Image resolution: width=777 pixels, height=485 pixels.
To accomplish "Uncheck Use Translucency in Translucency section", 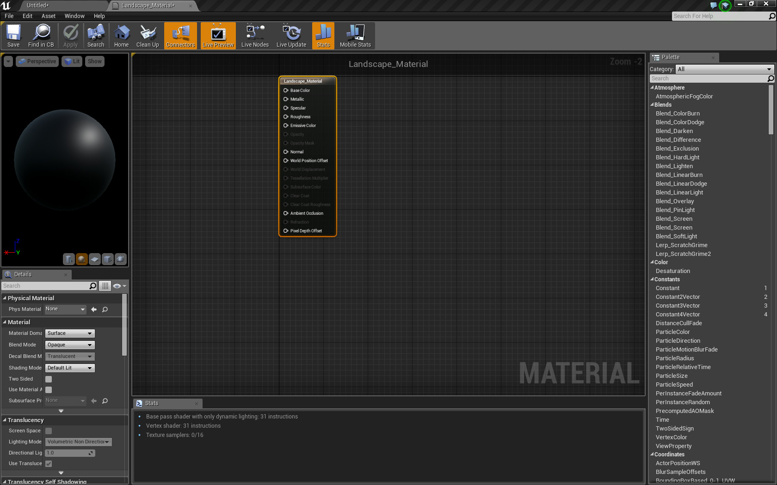I will (x=48, y=463).
